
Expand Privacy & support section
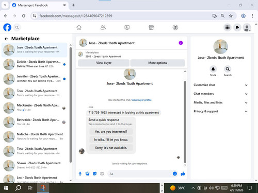tap(221, 111)
